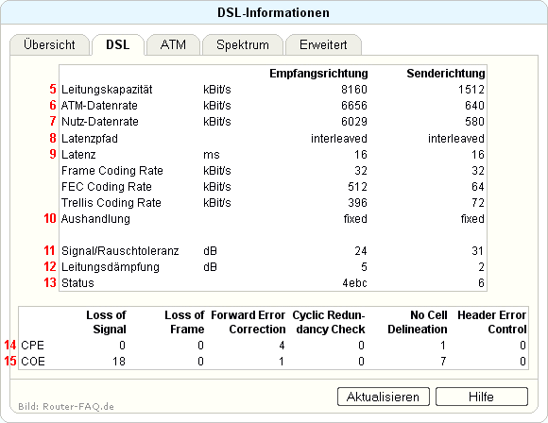Click the Loss of Frame column header
This screenshot has height=423, width=548.
tap(184, 322)
